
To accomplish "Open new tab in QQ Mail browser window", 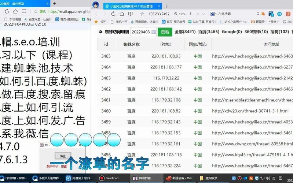I will [54, 3].
